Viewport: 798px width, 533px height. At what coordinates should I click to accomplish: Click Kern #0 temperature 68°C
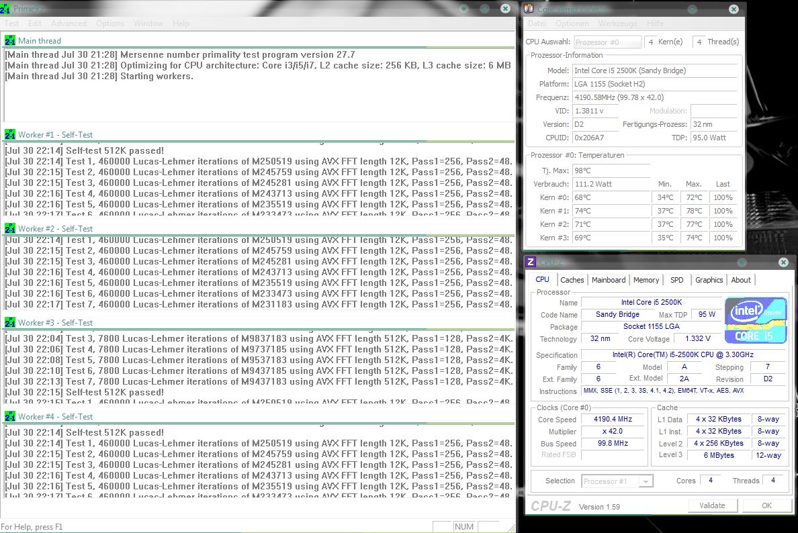tap(611, 197)
